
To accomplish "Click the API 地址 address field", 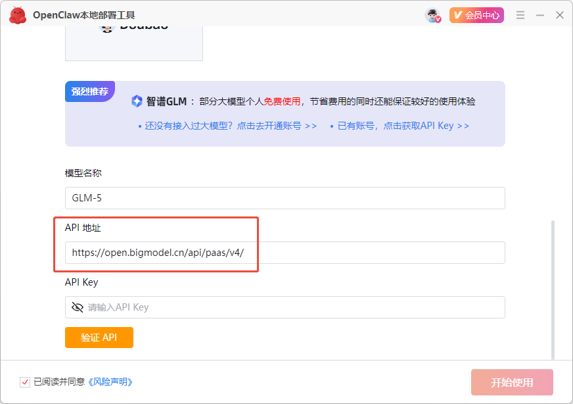I will tap(285, 253).
